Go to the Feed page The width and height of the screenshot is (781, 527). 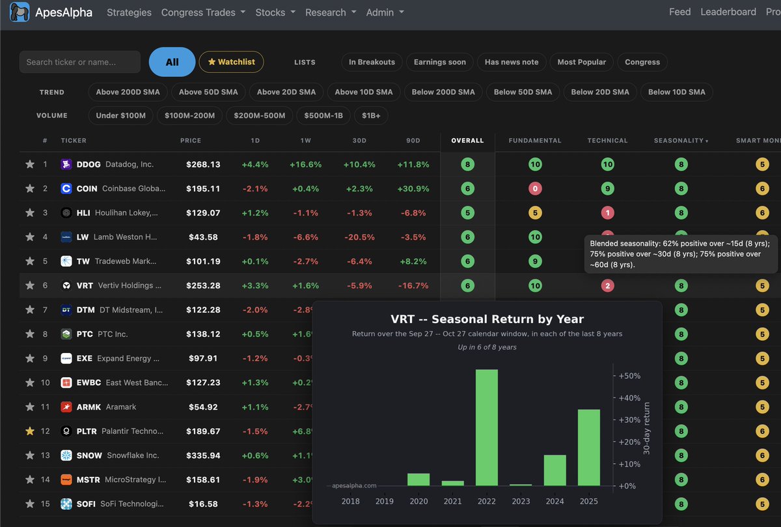(679, 12)
